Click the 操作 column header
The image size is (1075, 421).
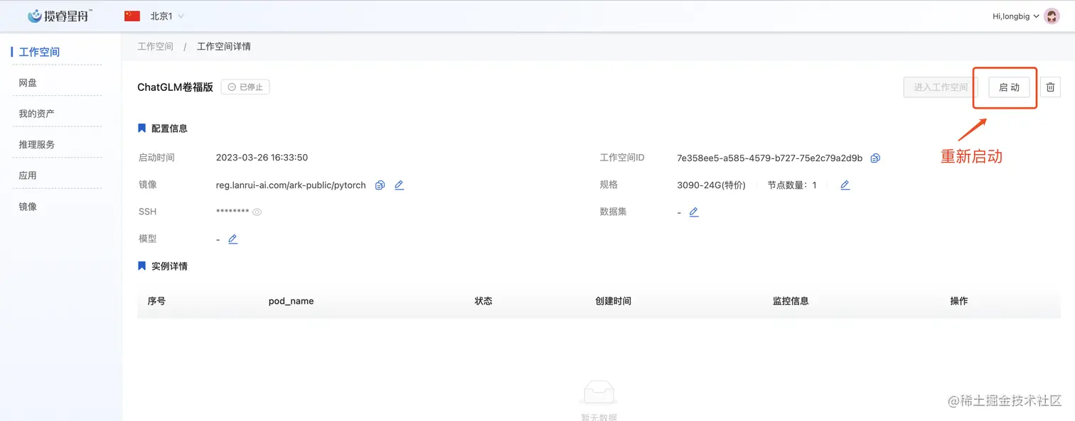[959, 301]
